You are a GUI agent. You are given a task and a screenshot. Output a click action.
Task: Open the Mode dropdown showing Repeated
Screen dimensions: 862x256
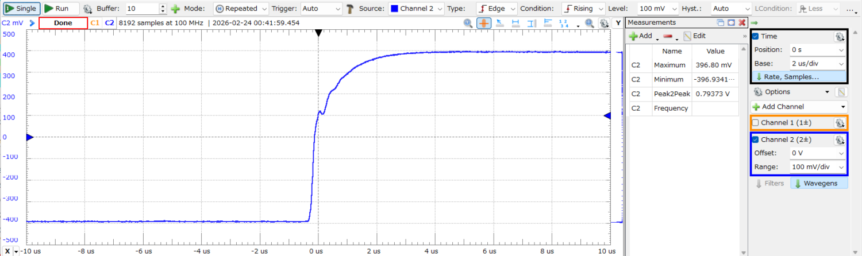[241, 9]
